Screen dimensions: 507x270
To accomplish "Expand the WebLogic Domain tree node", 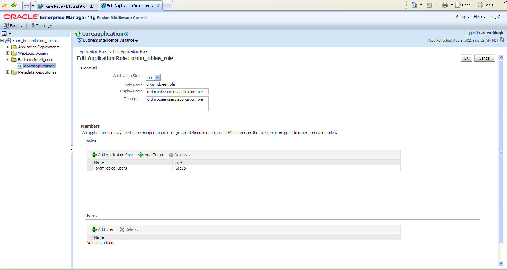I will click(x=8, y=53).
